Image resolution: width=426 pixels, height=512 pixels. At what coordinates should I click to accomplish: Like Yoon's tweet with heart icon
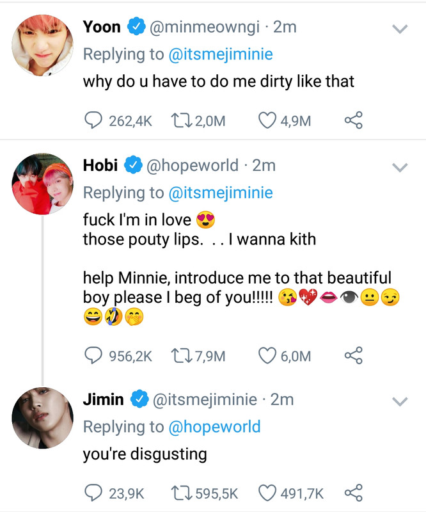point(268,120)
